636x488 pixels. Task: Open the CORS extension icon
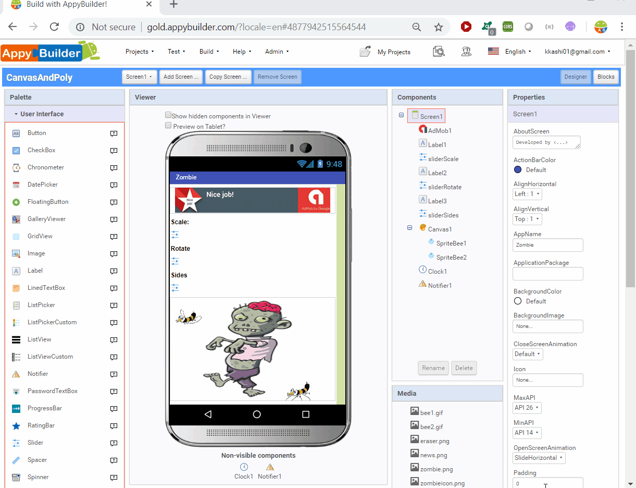[x=508, y=27]
